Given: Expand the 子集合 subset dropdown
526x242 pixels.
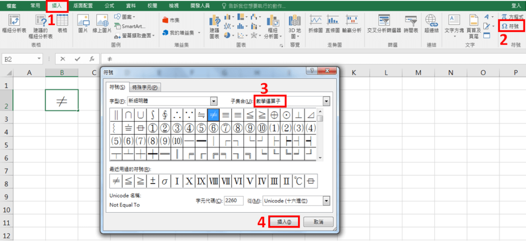Looking at the screenshot, I should click(x=326, y=101).
